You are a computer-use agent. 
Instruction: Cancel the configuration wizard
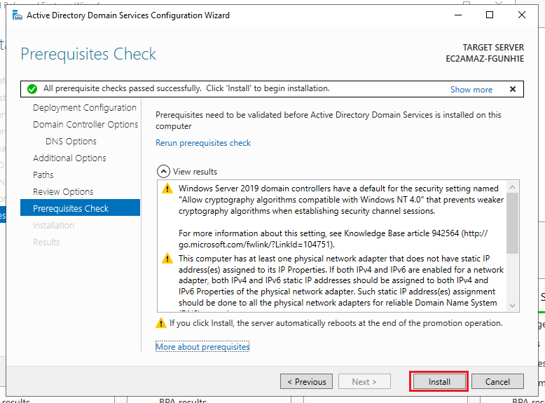(x=497, y=381)
